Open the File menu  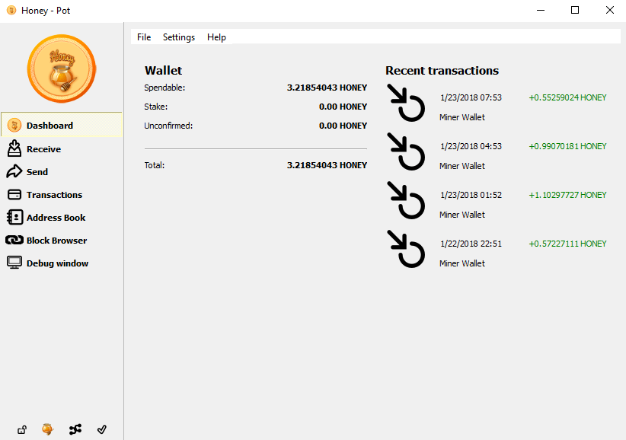coord(144,37)
